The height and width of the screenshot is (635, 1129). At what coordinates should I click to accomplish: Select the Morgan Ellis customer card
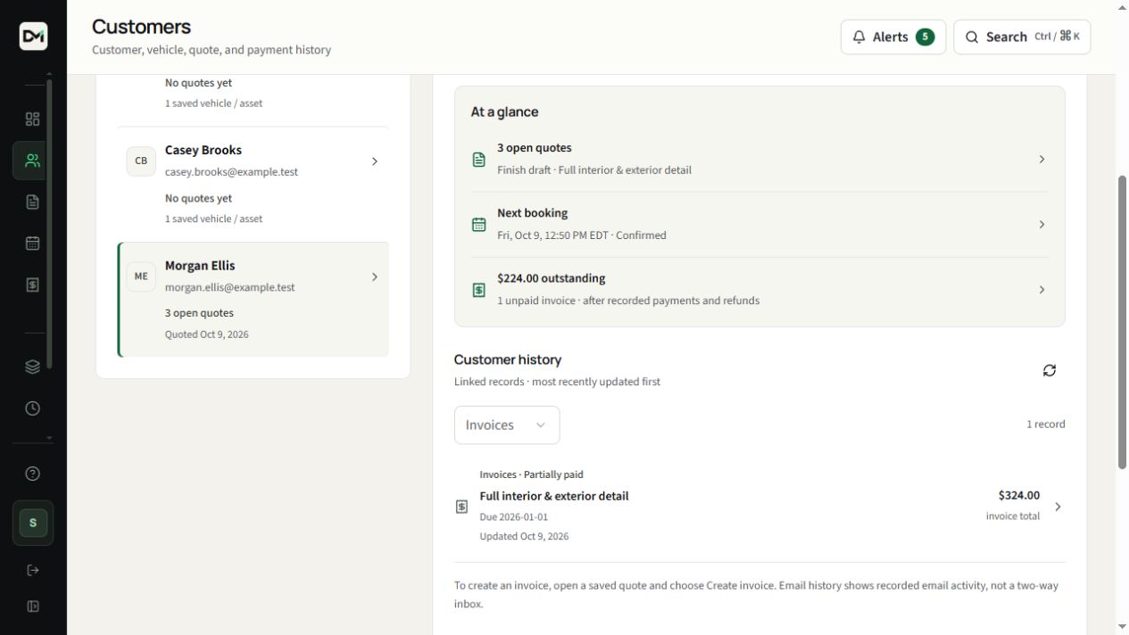253,300
